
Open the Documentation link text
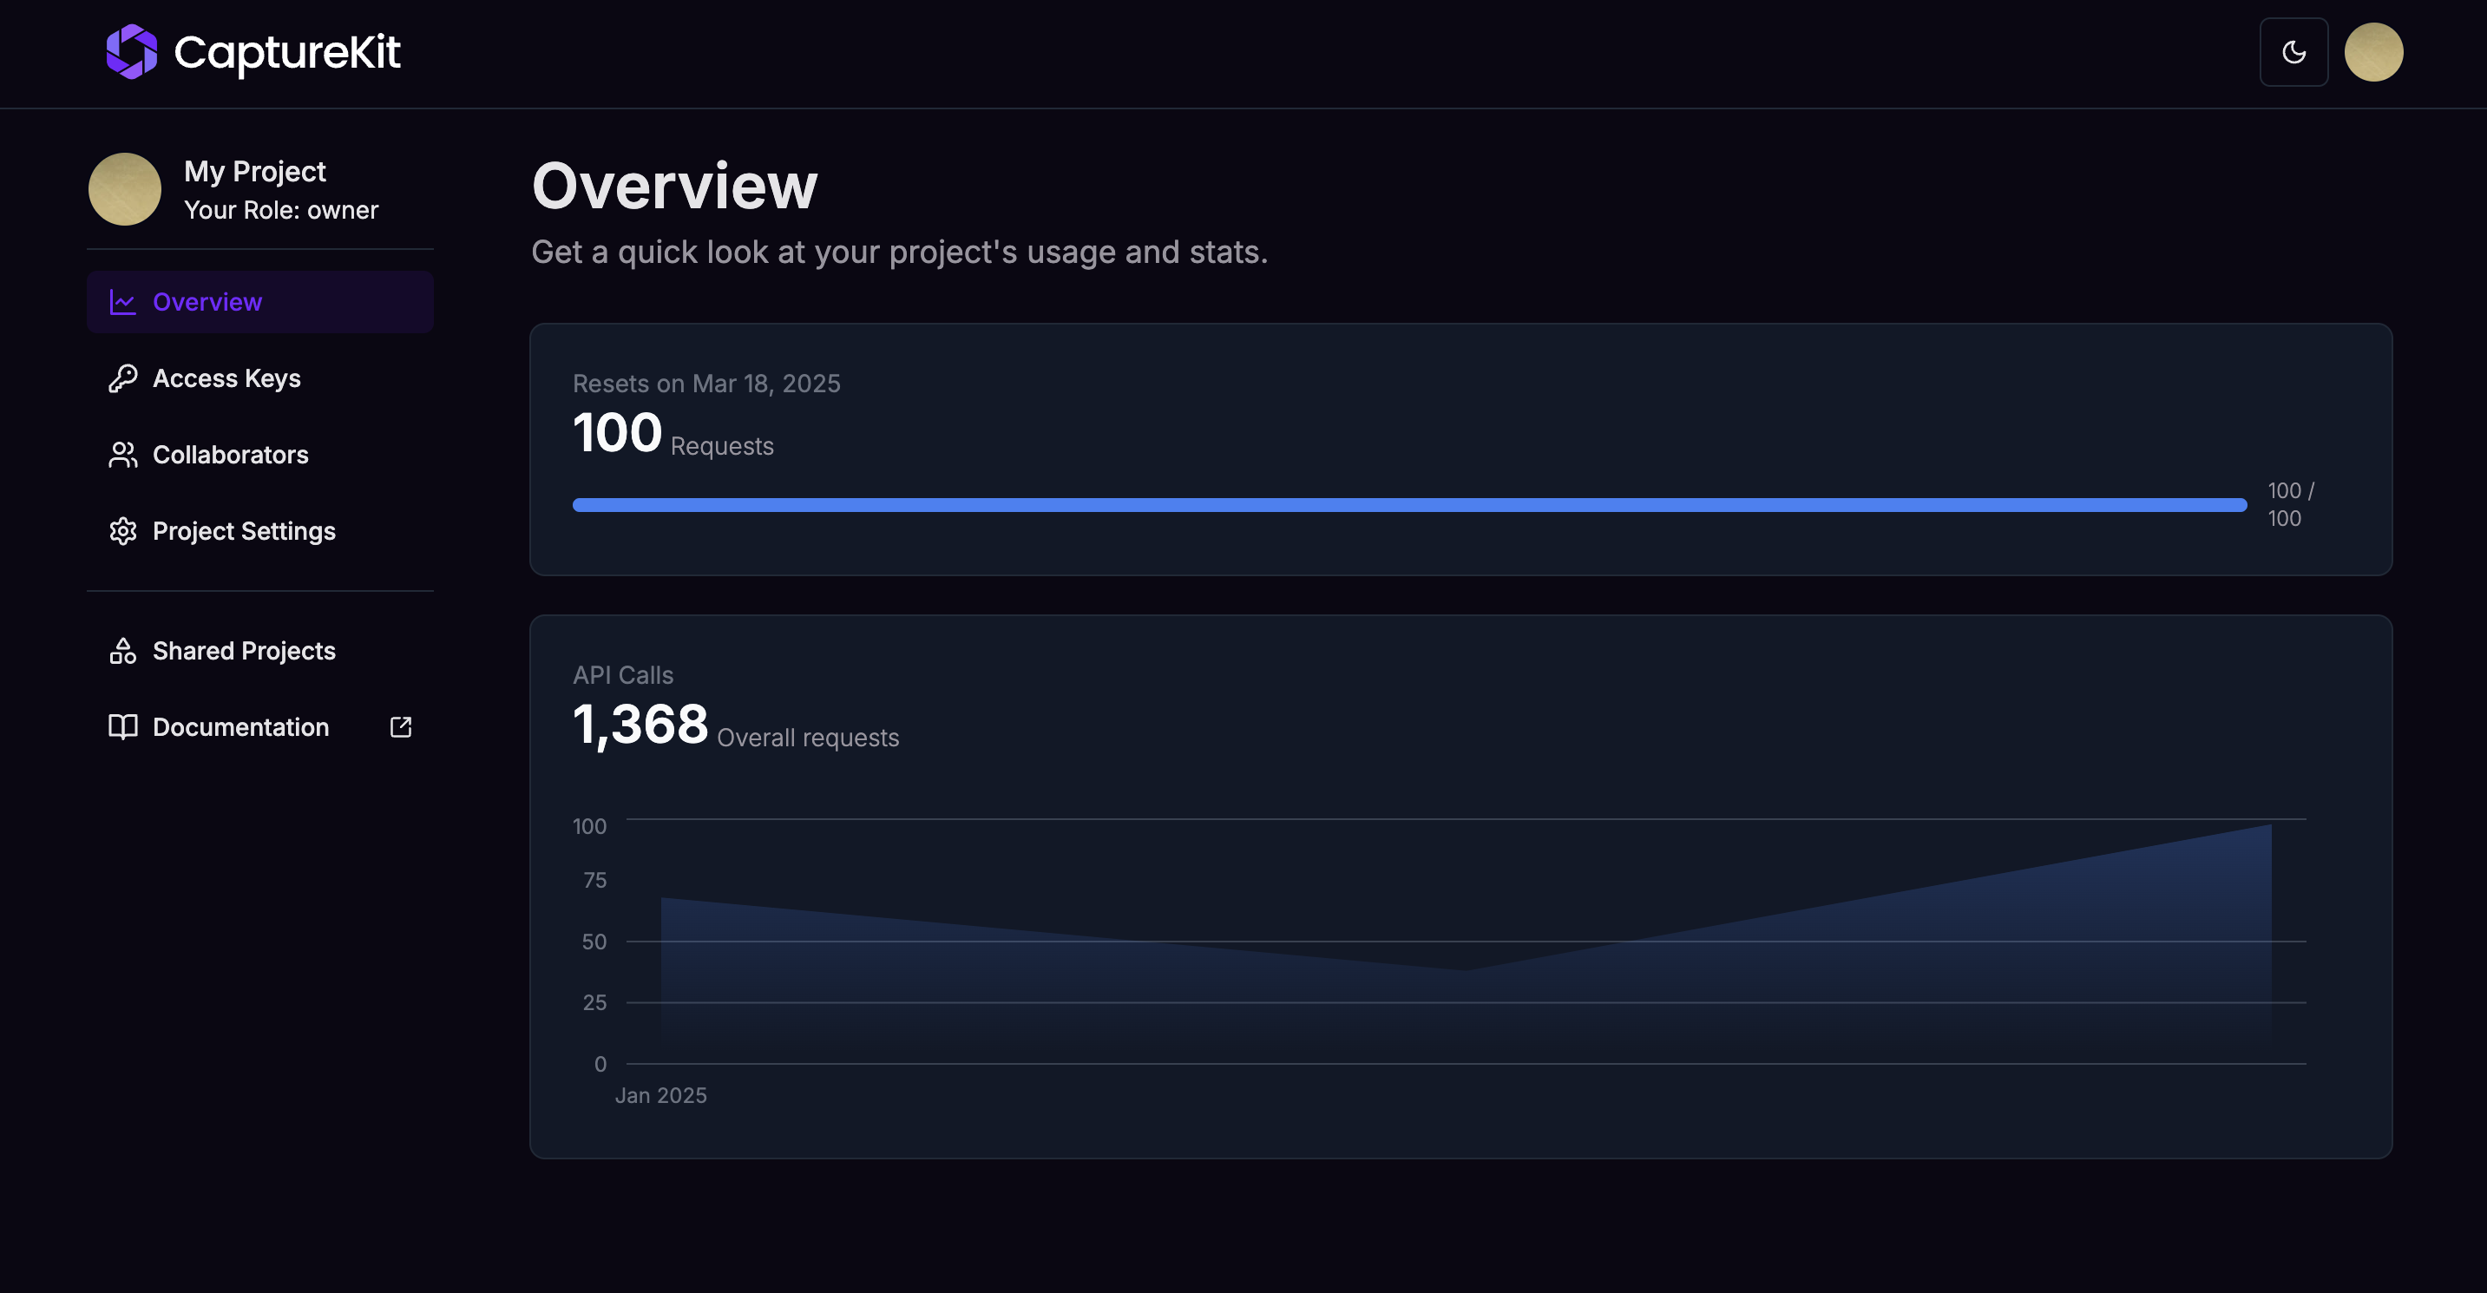pyautogui.click(x=240, y=727)
